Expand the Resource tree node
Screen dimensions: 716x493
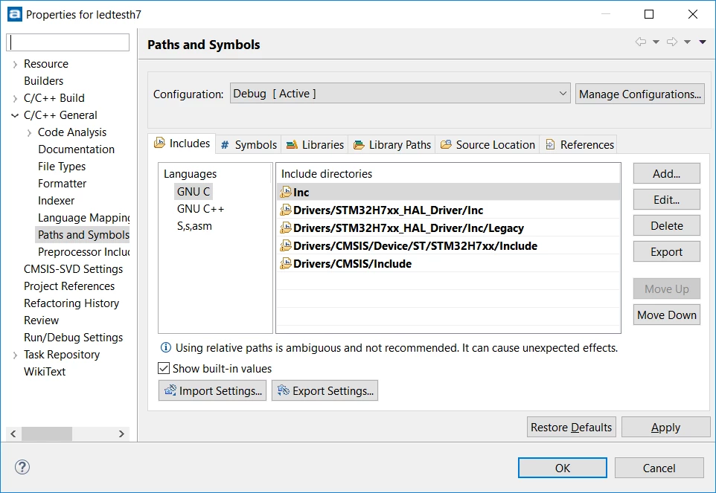(15, 64)
